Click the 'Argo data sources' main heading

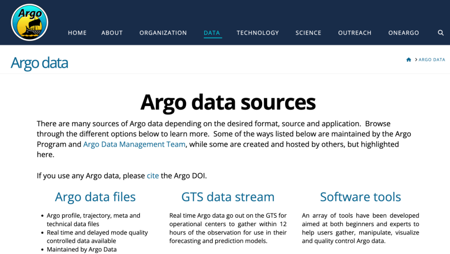point(228,102)
